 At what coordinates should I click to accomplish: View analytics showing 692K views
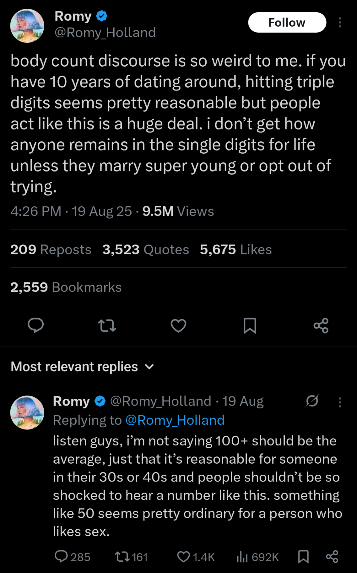(242, 557)
